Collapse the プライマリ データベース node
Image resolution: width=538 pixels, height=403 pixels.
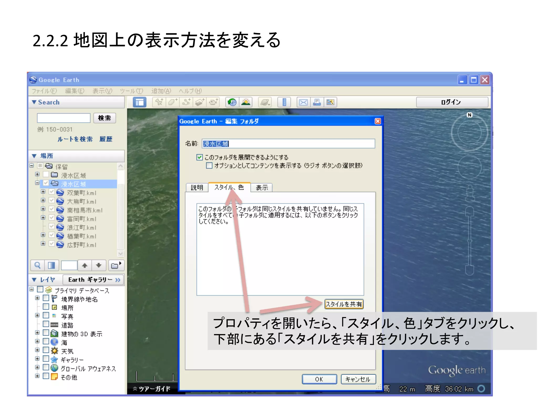(x=32, y=289)
